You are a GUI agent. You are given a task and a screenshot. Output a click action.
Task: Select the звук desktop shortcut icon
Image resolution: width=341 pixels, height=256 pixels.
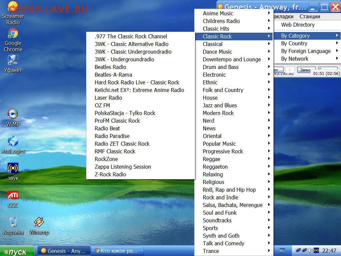(13, 172)
